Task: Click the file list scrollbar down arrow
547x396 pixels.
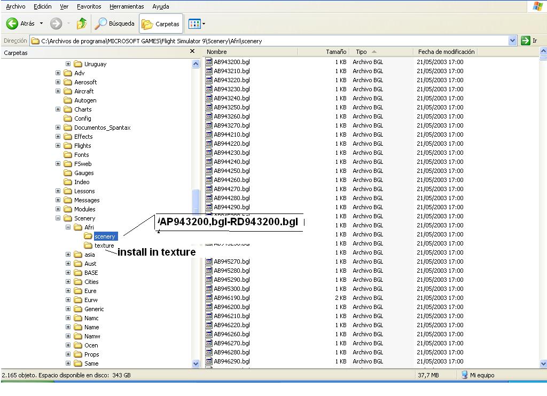Action: point(543,364)
